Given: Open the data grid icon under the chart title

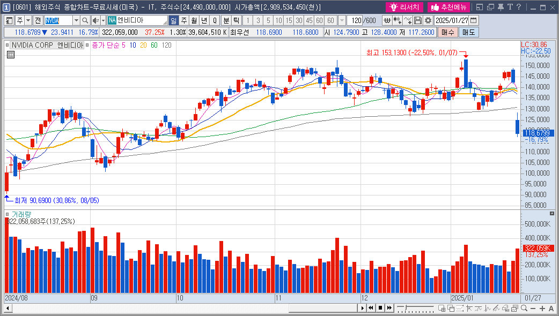Looking at the screenshot, I should [11, 55].
